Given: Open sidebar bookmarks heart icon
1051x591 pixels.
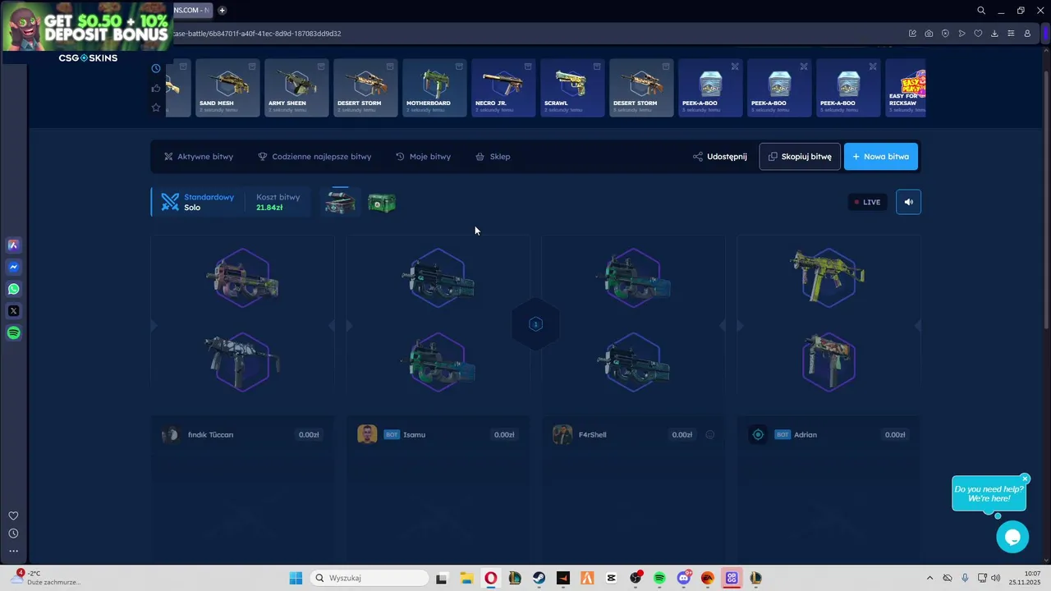Looking at the screenshot, I should (x=13, y=515).
